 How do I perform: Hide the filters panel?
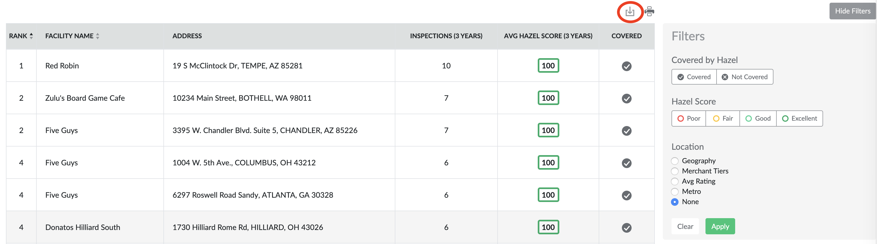pos(852,11)
